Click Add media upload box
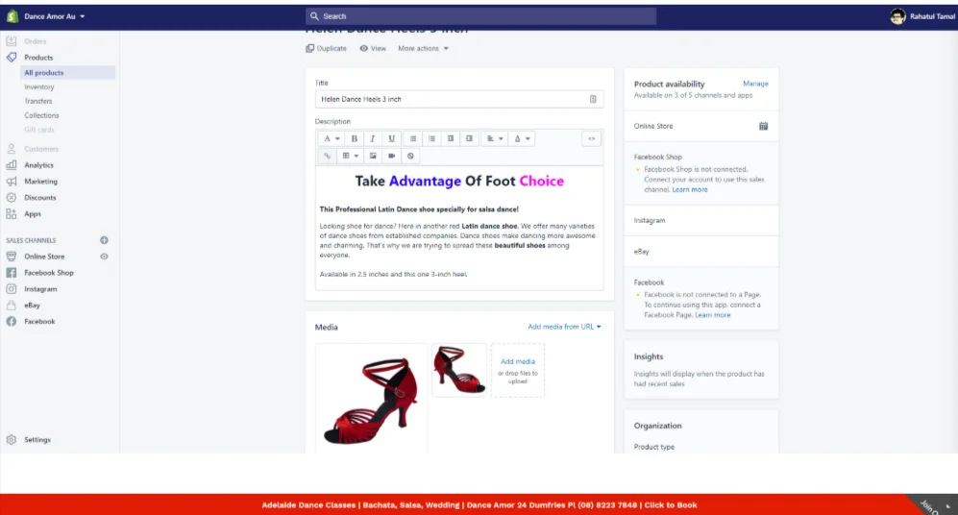 [x=518, y=370]
